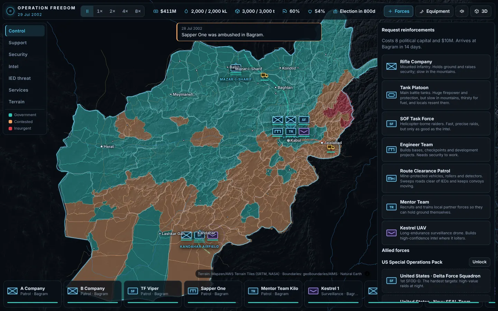Request a Rifle Company reinforcement
Screen dimensions: 498x311
436,66
